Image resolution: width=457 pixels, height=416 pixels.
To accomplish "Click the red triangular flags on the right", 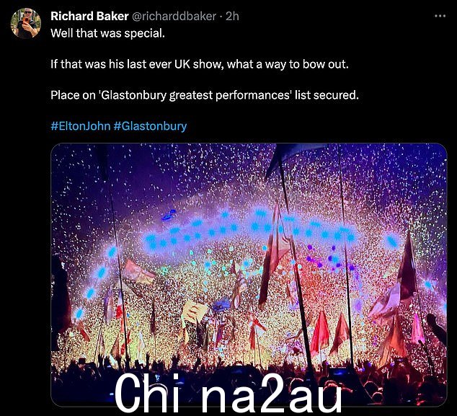I will click(x=329, y=332).
